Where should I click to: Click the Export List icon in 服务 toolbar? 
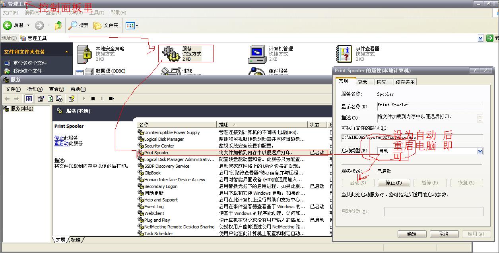pyautogui.click(x=59, y=99)
